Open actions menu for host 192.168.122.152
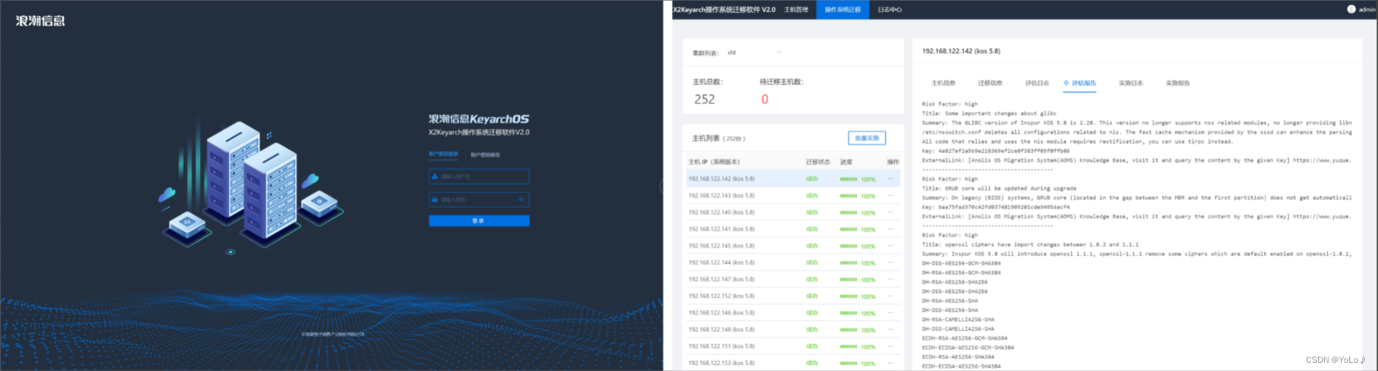This screenshot has height=371, width=1378. click(x=890, y=297)
